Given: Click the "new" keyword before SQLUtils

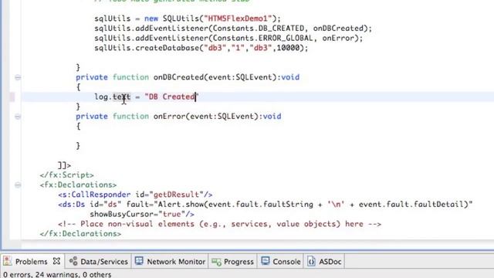Looking at the screenshot, I should tap(151, 19).
